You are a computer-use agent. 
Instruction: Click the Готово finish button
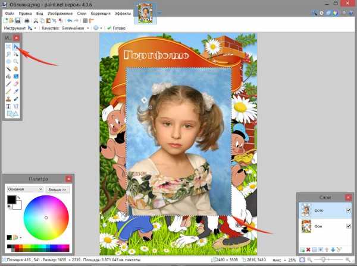coord(117,28)
